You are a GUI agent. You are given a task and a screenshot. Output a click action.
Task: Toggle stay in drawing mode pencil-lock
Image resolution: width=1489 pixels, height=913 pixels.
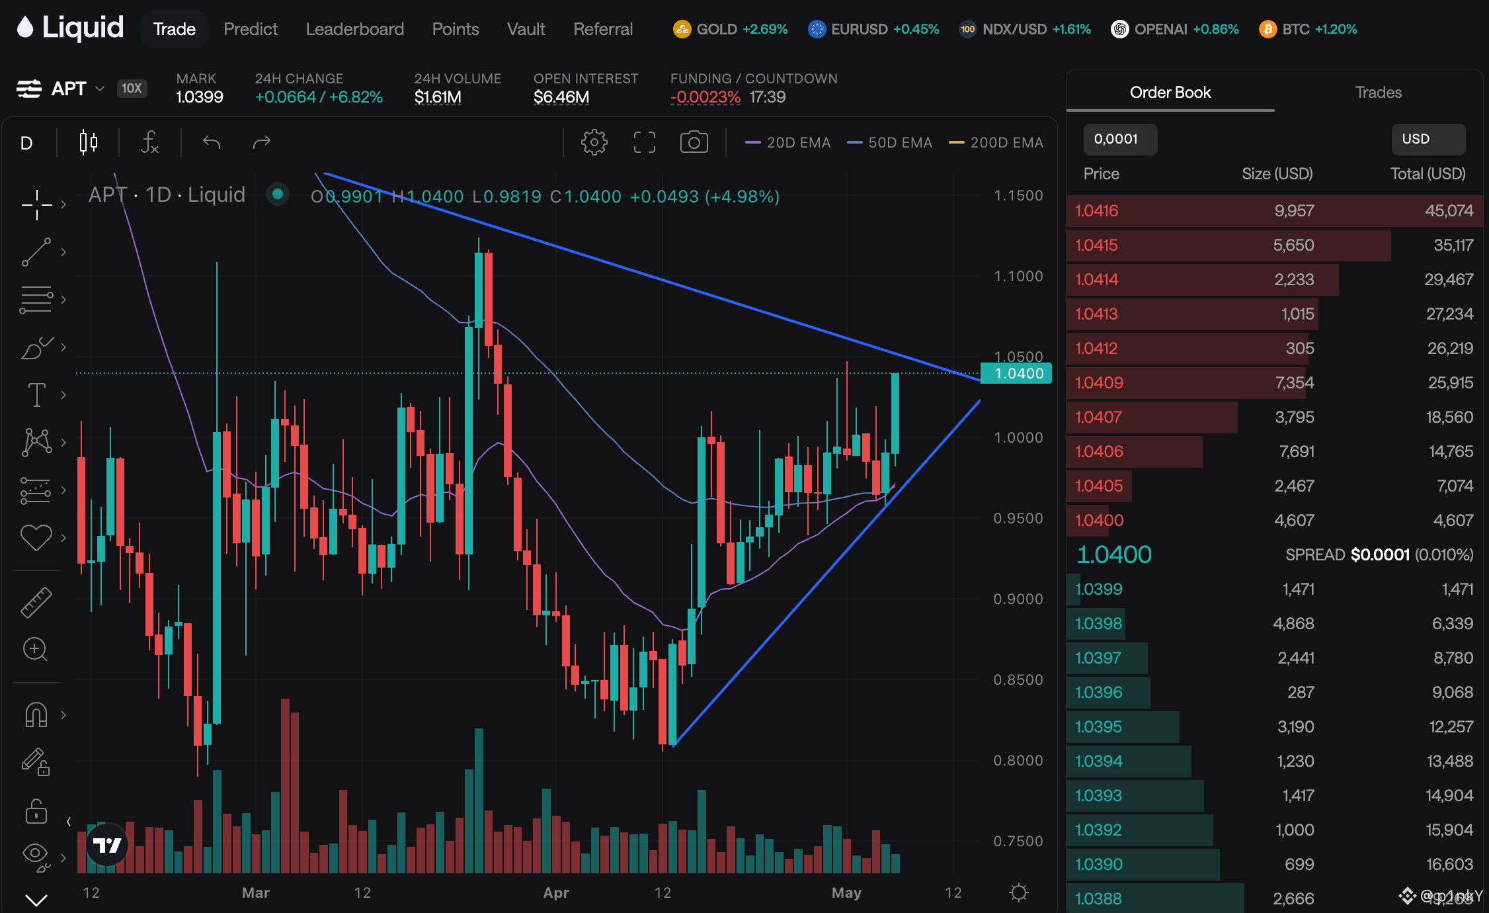tap(36, 762)
